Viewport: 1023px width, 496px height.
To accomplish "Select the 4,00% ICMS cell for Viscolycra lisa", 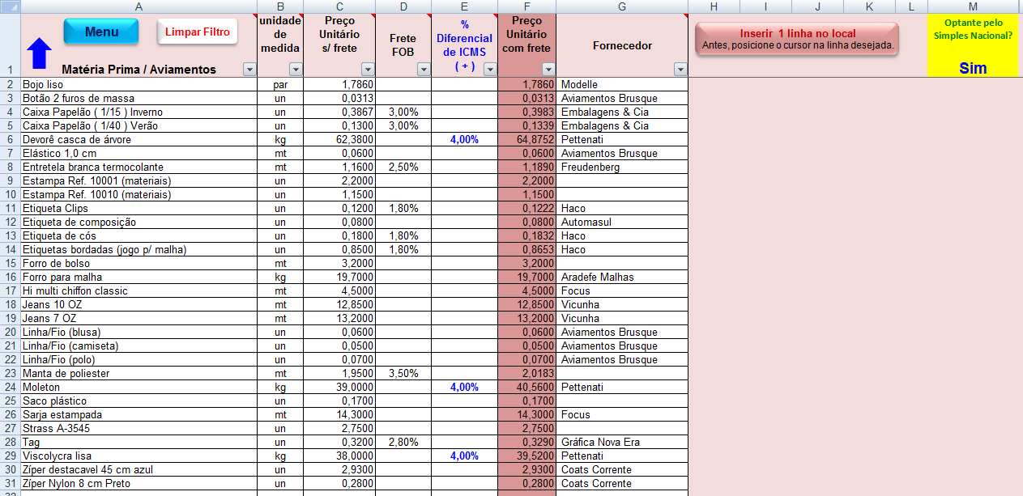I will pos(464,456).
